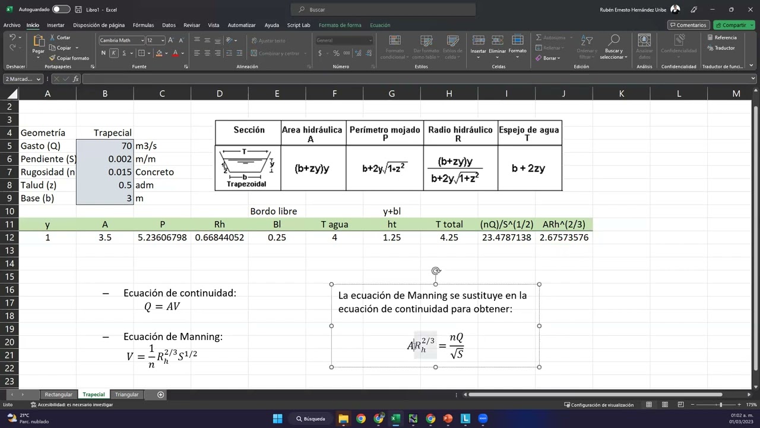Switch to the Fórmulas ribbon tab
Viewport: 760px width, 428px height.
(143, 25)
